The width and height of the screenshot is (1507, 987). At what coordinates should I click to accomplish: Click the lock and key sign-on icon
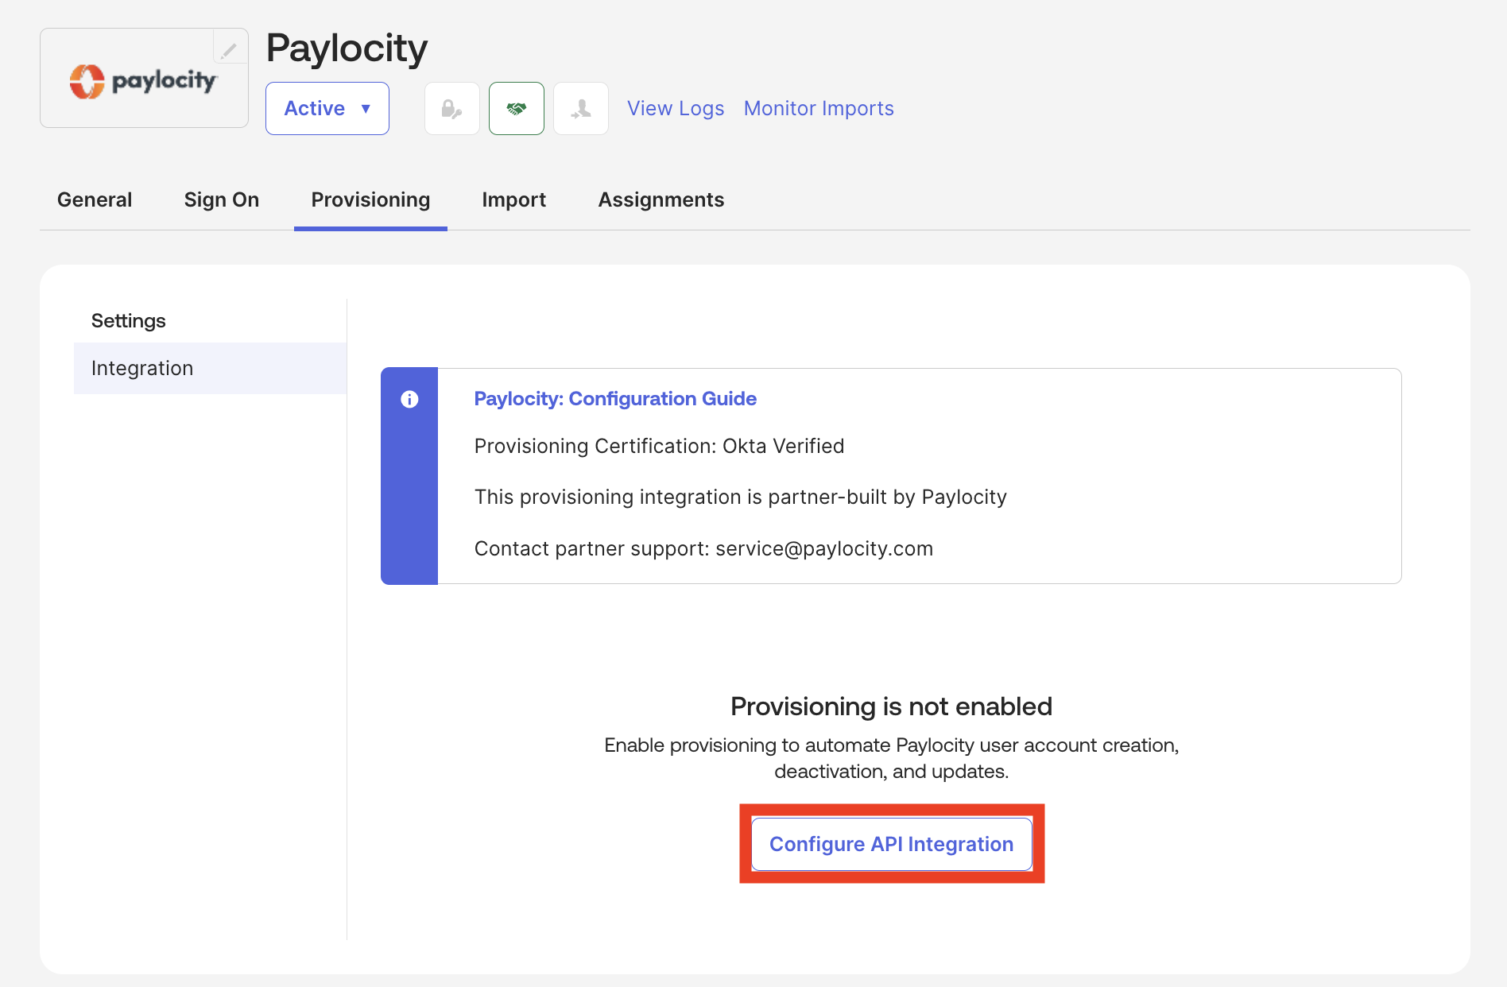click(x=452, y=108)
